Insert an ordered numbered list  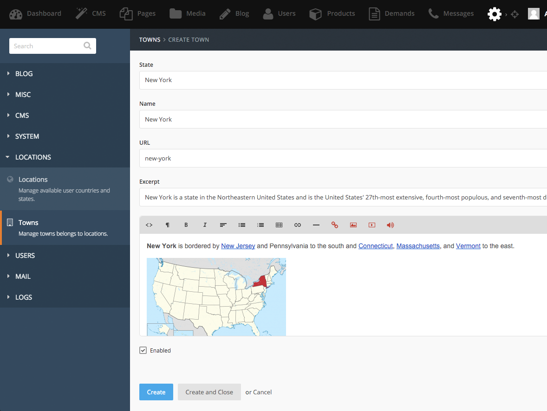(x=260, y=225)
